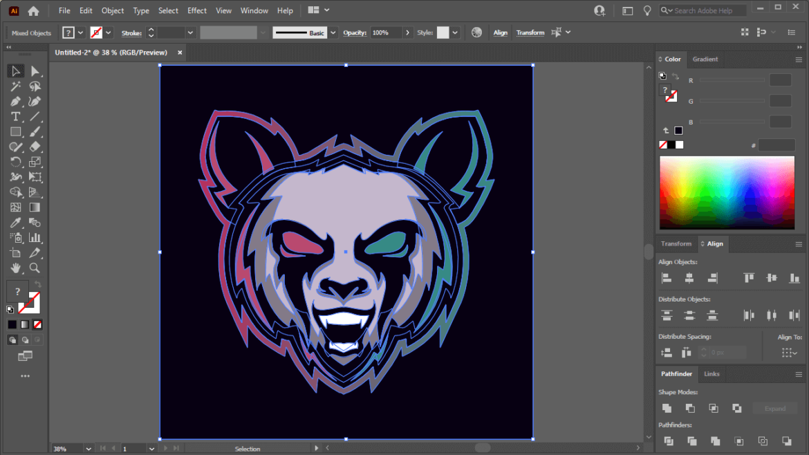The width and height of the screenshot is (809, 455).
Task: Select the Zoom tool
Action: [x=35, y=268]
